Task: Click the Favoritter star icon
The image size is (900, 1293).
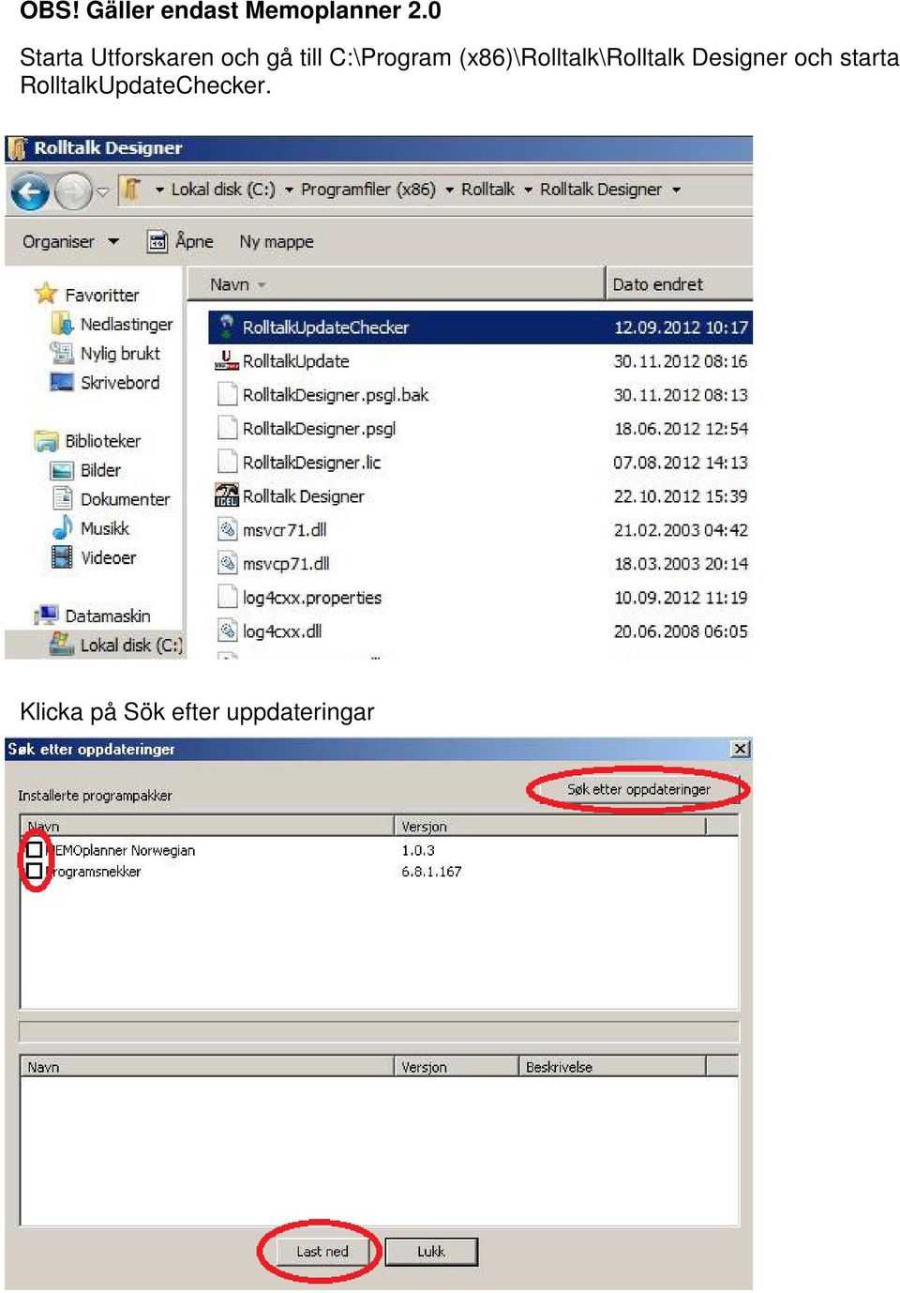Action: tap(46, 294)
